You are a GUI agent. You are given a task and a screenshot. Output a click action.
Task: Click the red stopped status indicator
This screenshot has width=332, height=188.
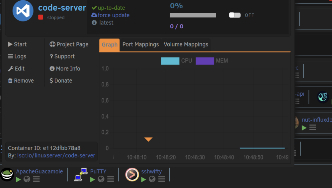click(41, 17)
